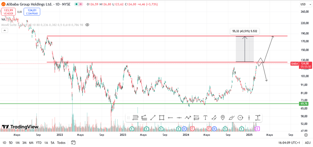Select the Text tool

(205, 118)
